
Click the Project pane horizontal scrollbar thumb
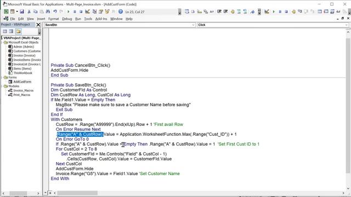point(18,193)
